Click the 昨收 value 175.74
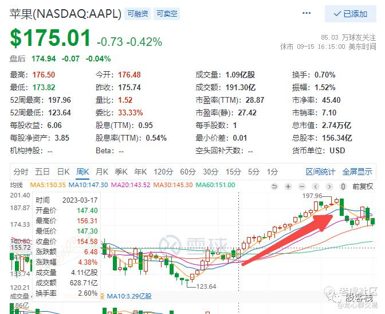 point(129,87)
